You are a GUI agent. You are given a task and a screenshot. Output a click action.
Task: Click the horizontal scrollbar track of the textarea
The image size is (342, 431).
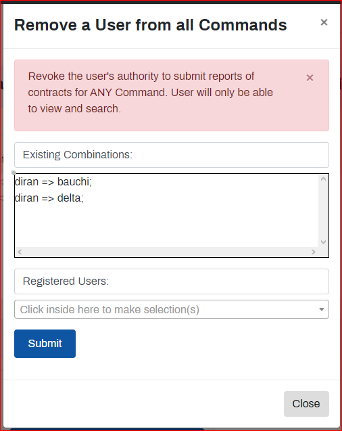[166, 252]
